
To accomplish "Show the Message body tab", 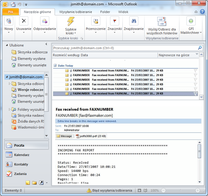I will (64, 136).
